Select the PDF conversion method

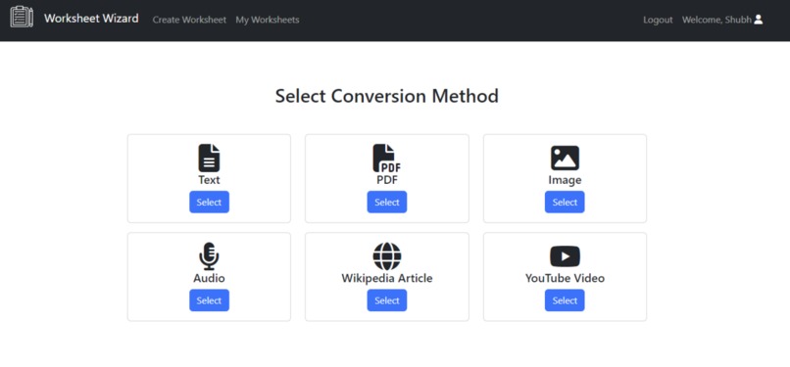pyautogui.click(x=387, y=203)
